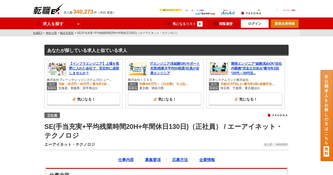
Task: Jump to 企業情報 section
Action: (207, 160)
